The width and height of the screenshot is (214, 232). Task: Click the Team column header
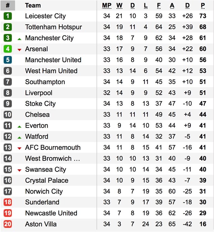point(33,5)
